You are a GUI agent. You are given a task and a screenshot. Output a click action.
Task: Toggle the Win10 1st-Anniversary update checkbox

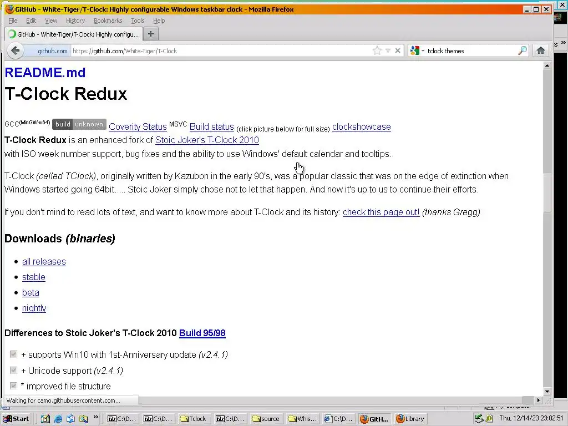[x=13, y=354]
